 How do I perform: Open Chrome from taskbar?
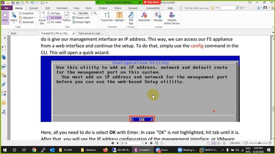pos(34,150)
